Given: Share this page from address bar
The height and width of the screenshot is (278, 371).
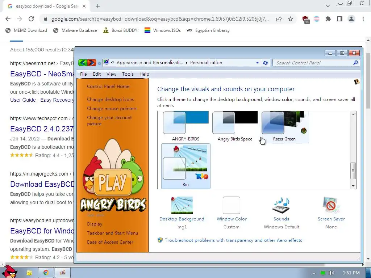Looking at the screenshot, I should click(x=279, y=19).
